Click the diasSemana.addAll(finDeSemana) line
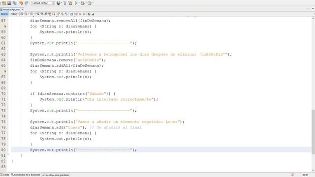The height and width of the screenshot is (177, 315). point(67,65)
